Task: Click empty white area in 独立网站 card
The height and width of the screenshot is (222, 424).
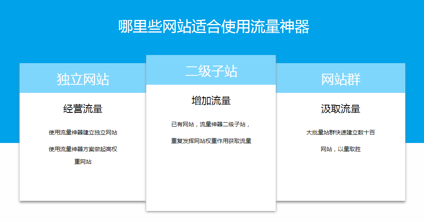Action: [x=83, y=183]
